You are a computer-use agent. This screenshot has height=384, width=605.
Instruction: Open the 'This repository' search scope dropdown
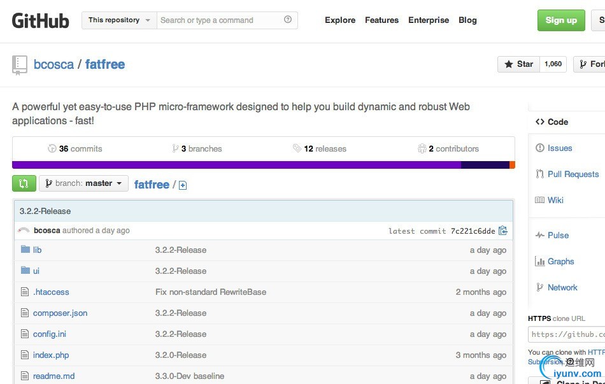[119, 20]
